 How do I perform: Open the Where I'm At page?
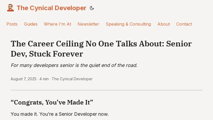click(58, 24)
